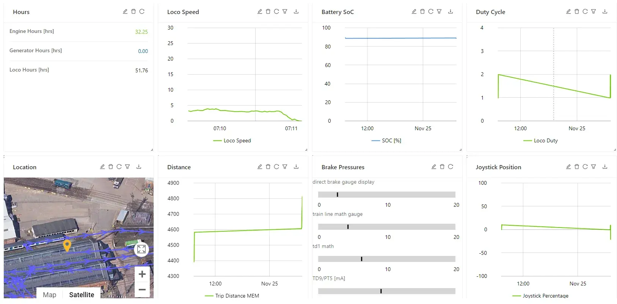617x304 pixels.
Task: Select the Satellite map view
Action: point(82,295)
